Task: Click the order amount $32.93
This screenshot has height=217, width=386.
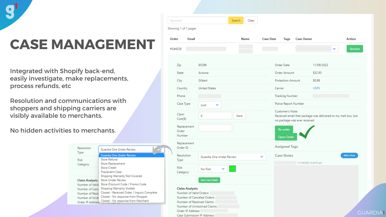Action: (x=318, y=73)
